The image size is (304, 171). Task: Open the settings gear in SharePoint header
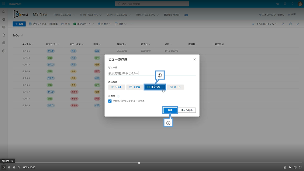(285, 4)
